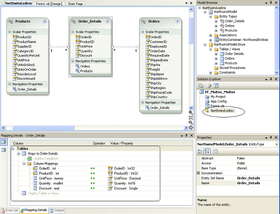
Task: Click Alphabetical sort icon in Properties toolbar
Action: tap(207, 152)
